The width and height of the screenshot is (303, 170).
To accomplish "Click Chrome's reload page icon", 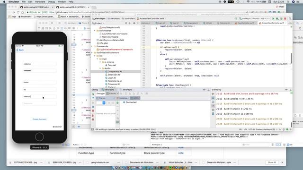I will [x=18, y=12].
